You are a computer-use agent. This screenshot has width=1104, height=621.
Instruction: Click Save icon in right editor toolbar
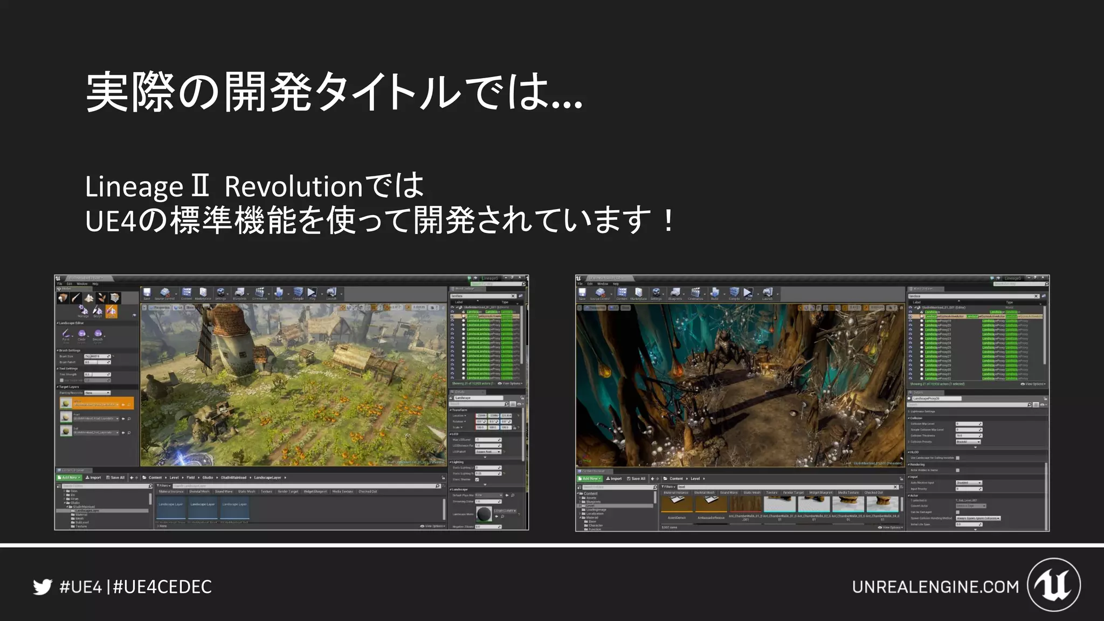(582, 294)
